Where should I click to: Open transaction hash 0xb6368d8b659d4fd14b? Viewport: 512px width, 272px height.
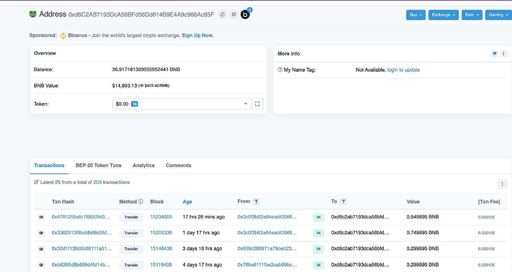click(81, 265)
